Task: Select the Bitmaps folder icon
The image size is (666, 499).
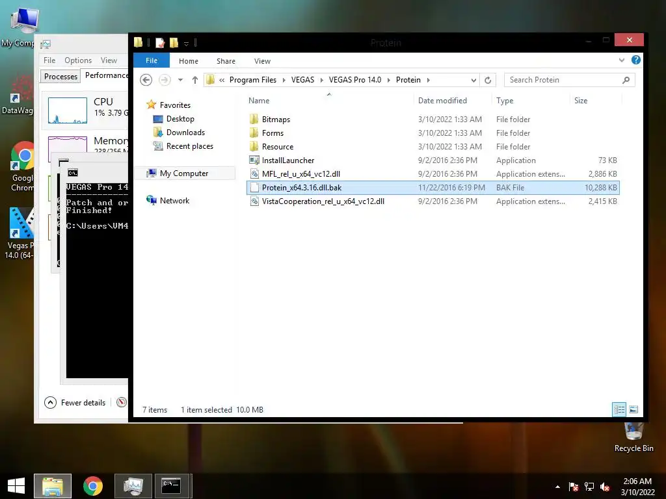Action: coord(254,120)
